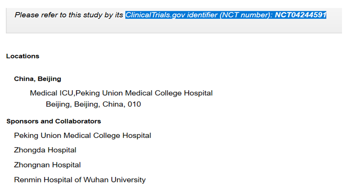The image size is (344, 188).
Task: Click Peking Union Medical College Hospital sponsor
Action: point(82,135)
